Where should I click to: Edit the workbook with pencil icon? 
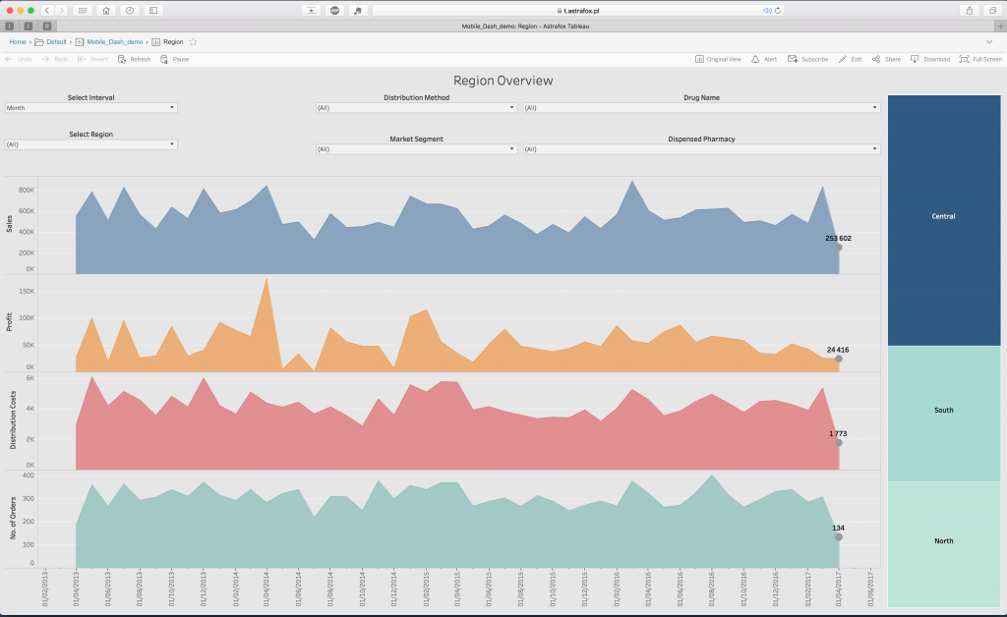843,59
